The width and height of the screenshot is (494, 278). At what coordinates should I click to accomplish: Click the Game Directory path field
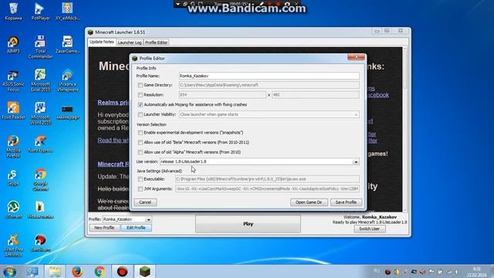coord(269,85)
